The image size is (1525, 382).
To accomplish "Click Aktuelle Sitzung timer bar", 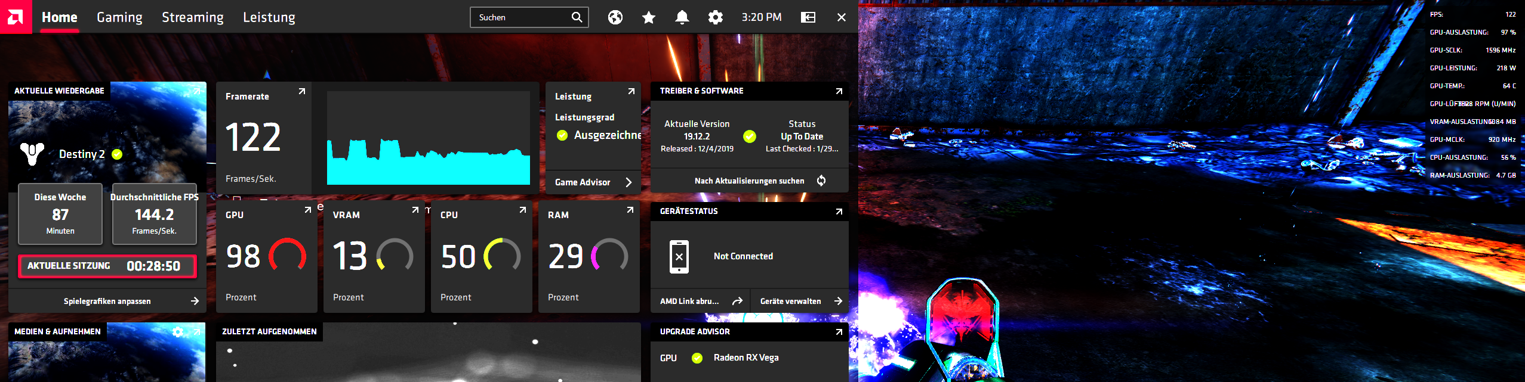I will 107,266.
